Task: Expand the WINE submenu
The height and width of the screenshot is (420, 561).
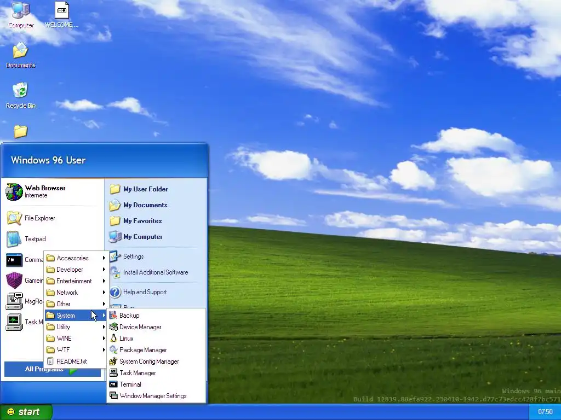Action: pos(76,338)
